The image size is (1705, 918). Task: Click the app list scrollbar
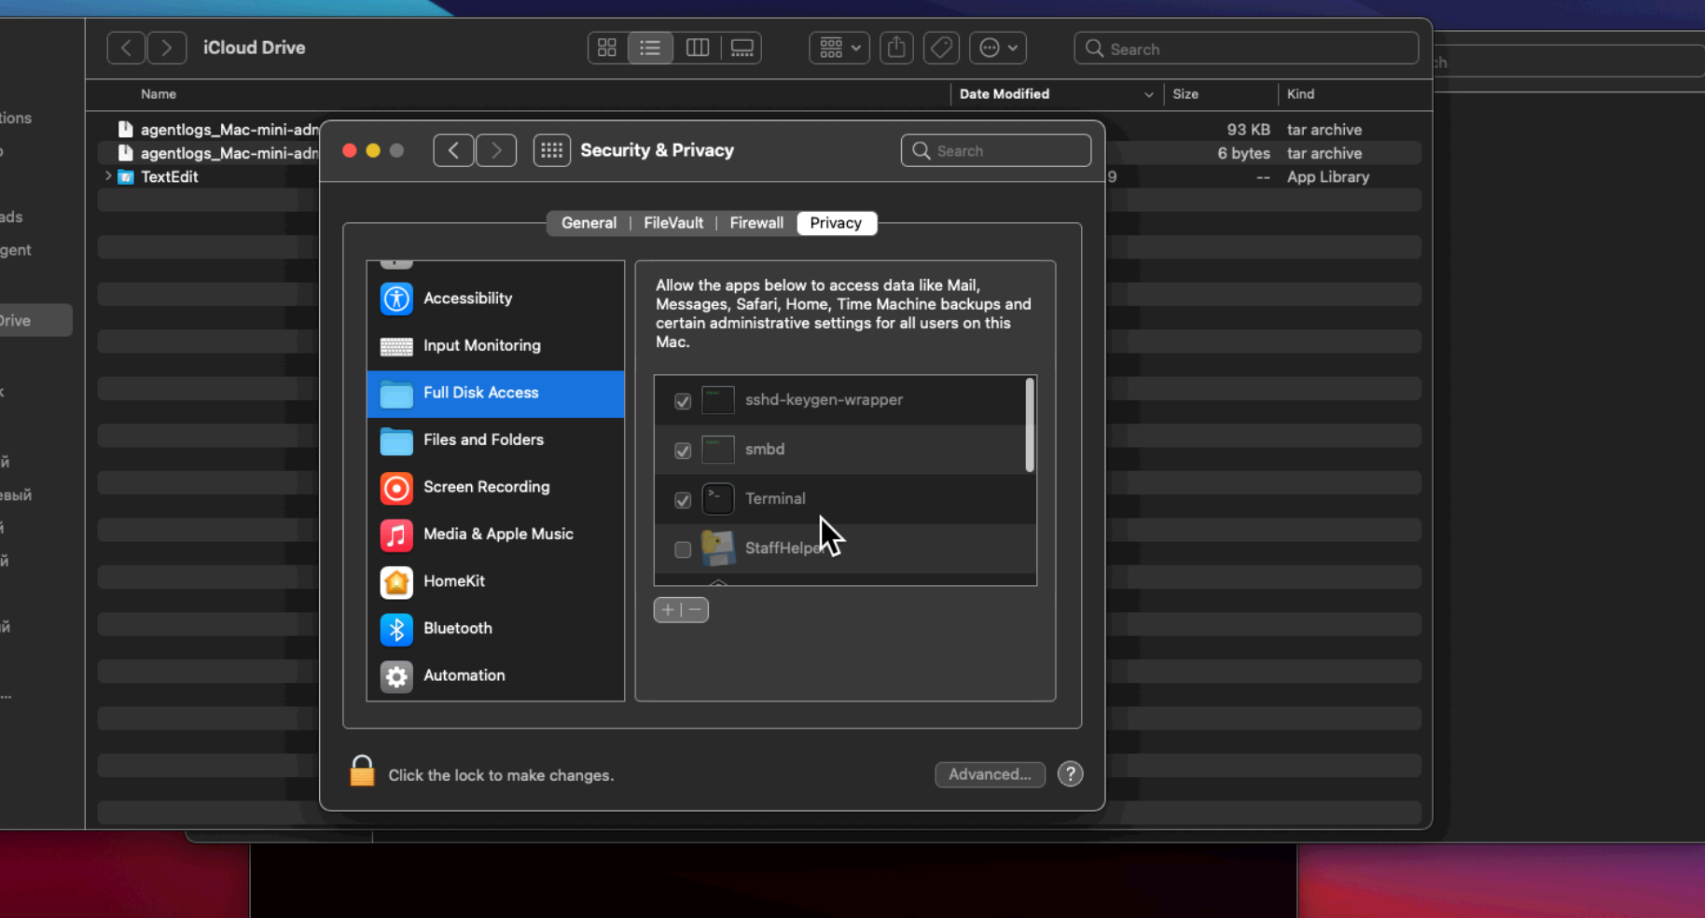(1030, 424)
